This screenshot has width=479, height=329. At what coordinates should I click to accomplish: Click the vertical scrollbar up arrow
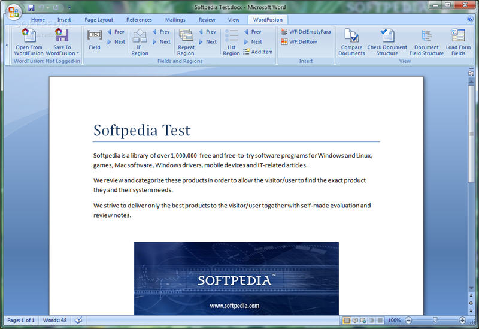[471, 82]
